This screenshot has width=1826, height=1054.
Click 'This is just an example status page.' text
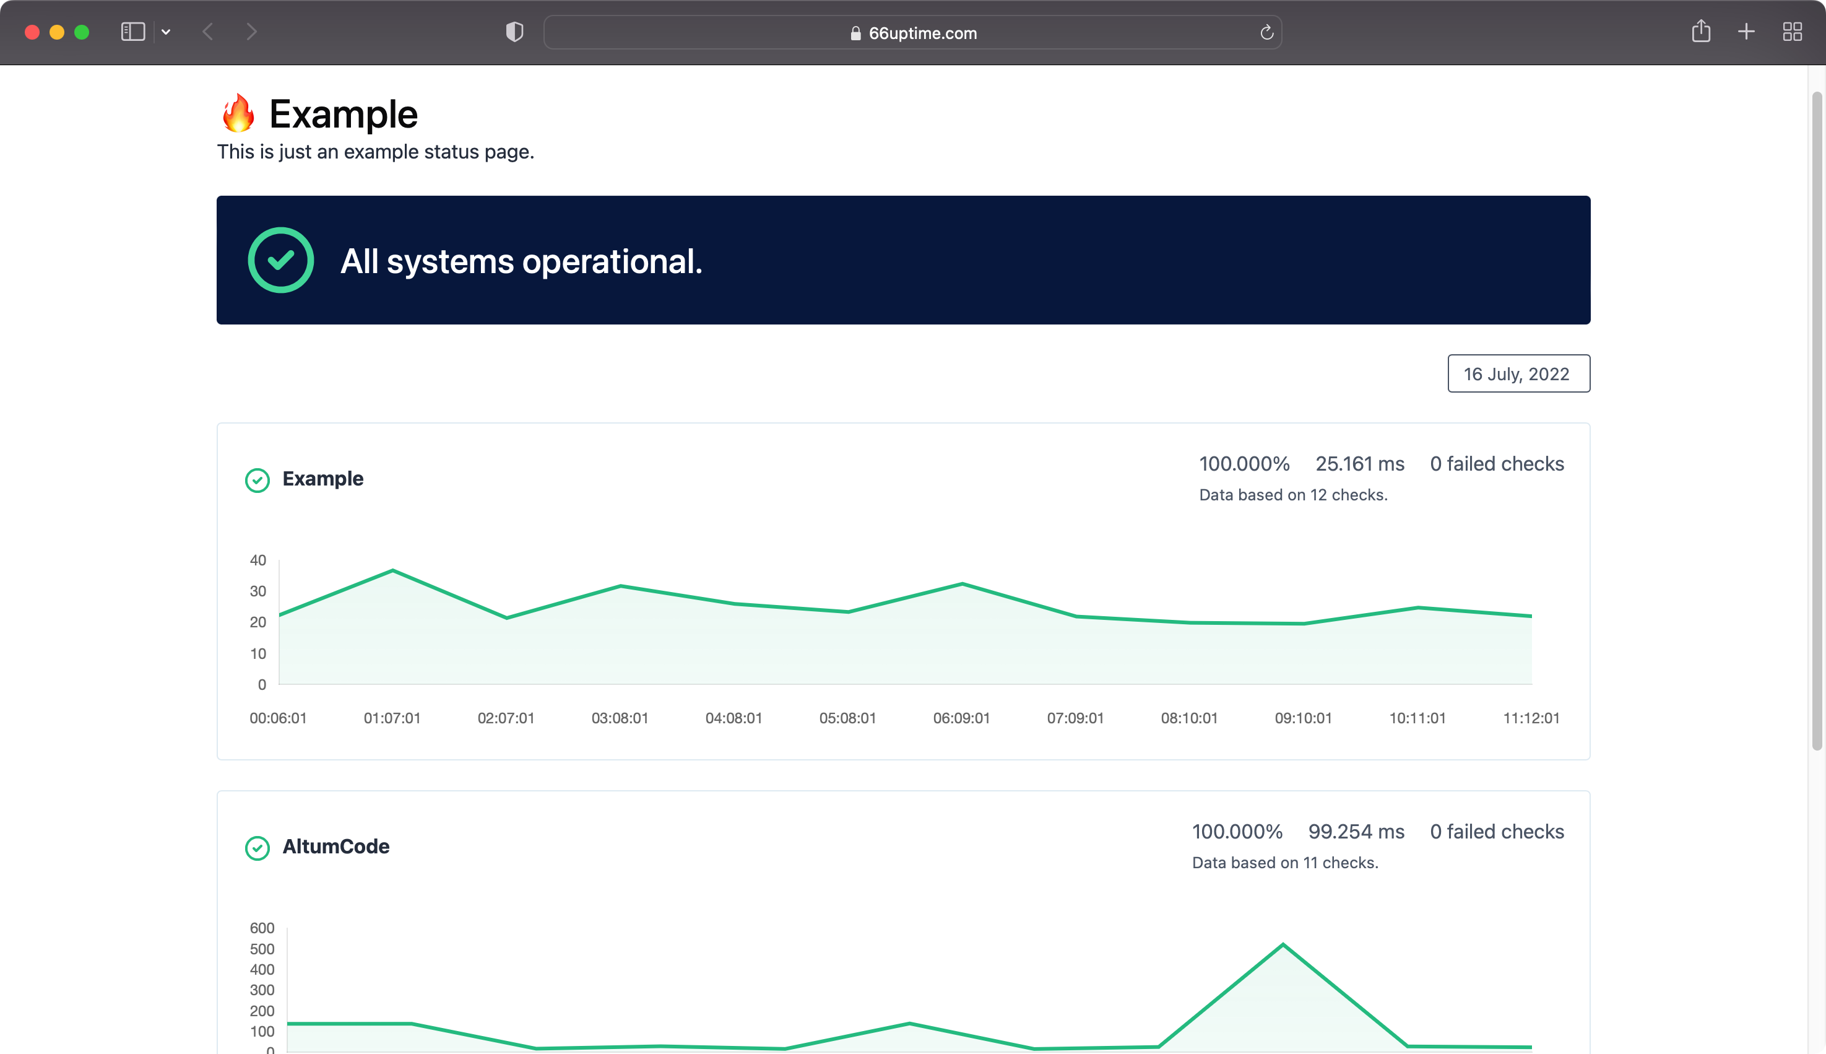376,152
